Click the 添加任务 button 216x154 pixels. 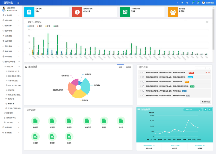click(x=206, y=102)
